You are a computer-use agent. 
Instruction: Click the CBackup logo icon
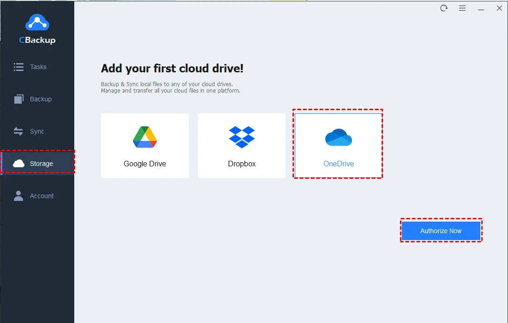point(37,22)
